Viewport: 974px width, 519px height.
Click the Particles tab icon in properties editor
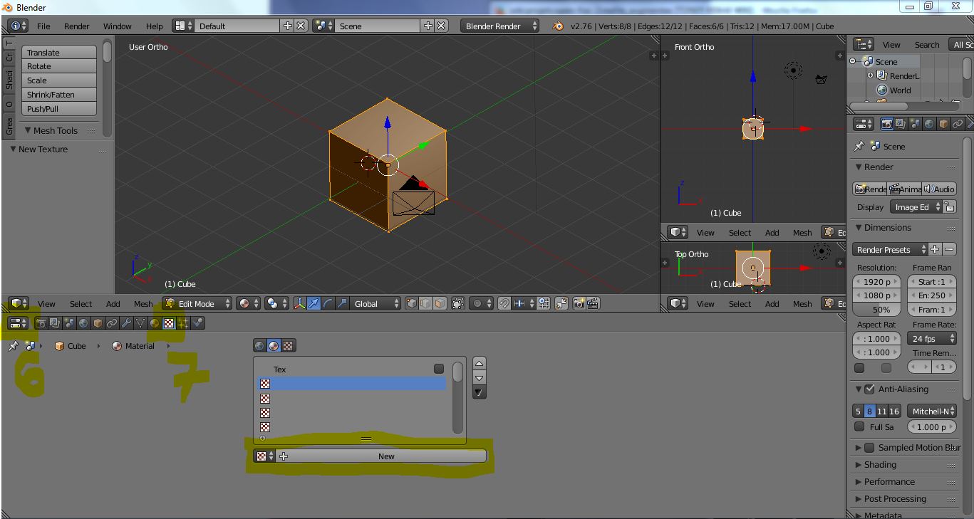[x=182, y=323]
